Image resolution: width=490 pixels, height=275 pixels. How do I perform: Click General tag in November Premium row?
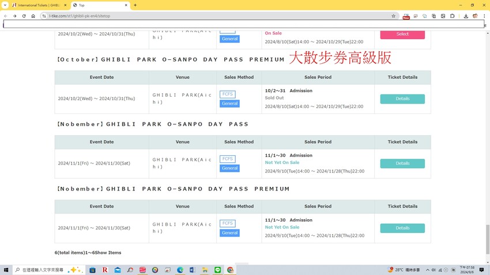[x=229, y=233]
